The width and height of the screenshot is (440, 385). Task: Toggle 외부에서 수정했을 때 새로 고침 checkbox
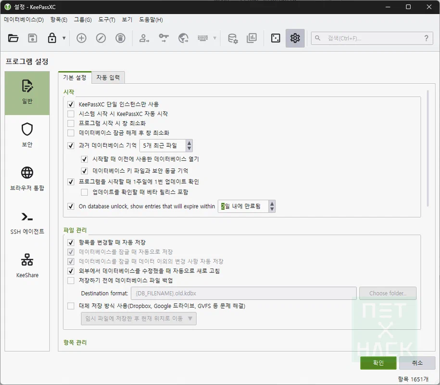pyautogui.click(x=71, y=271)
